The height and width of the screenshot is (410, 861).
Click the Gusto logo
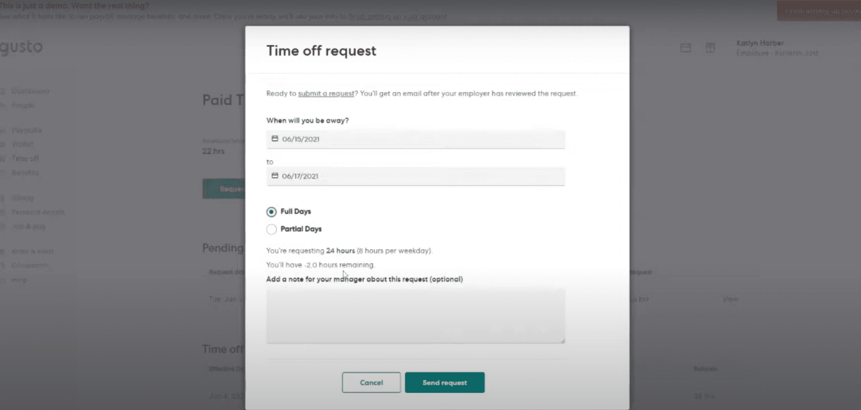[21, 47]
